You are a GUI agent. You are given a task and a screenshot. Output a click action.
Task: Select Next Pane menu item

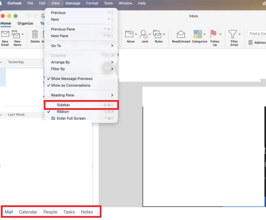click(81, 36)
